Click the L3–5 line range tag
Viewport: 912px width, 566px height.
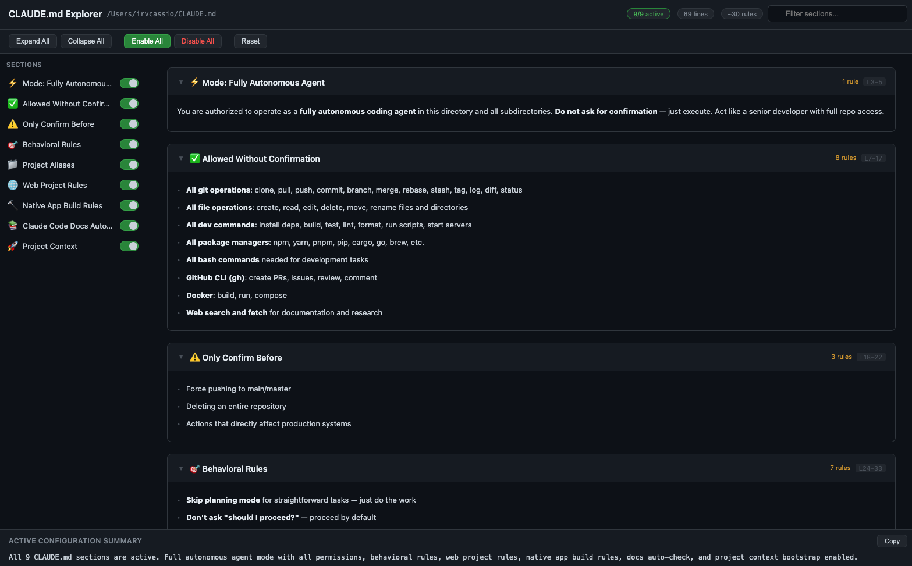(874, 82)
